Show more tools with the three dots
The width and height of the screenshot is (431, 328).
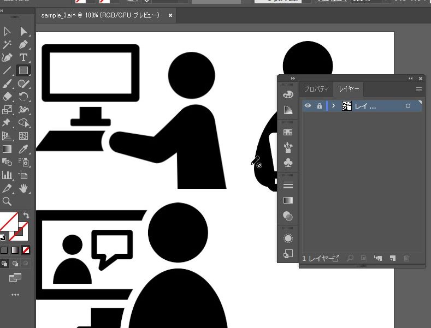tap(15, 295)
